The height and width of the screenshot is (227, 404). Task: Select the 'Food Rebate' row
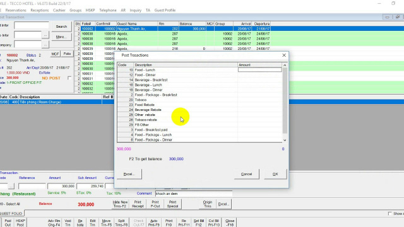coord(199,105)
